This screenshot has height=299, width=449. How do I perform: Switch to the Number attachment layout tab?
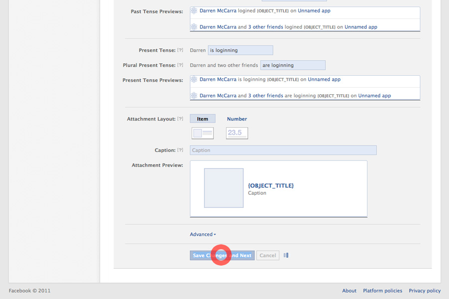237,119
